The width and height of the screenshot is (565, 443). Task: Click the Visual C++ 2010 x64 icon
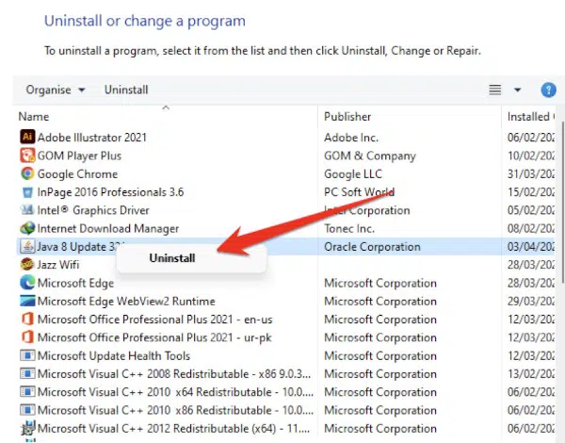27,392
